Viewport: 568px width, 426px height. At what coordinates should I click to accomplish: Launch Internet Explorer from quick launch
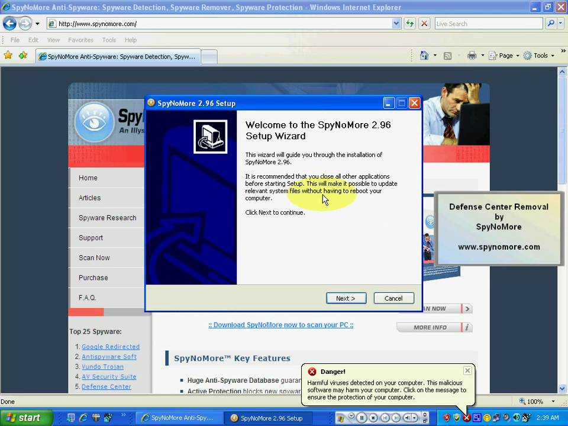[83, 418]
